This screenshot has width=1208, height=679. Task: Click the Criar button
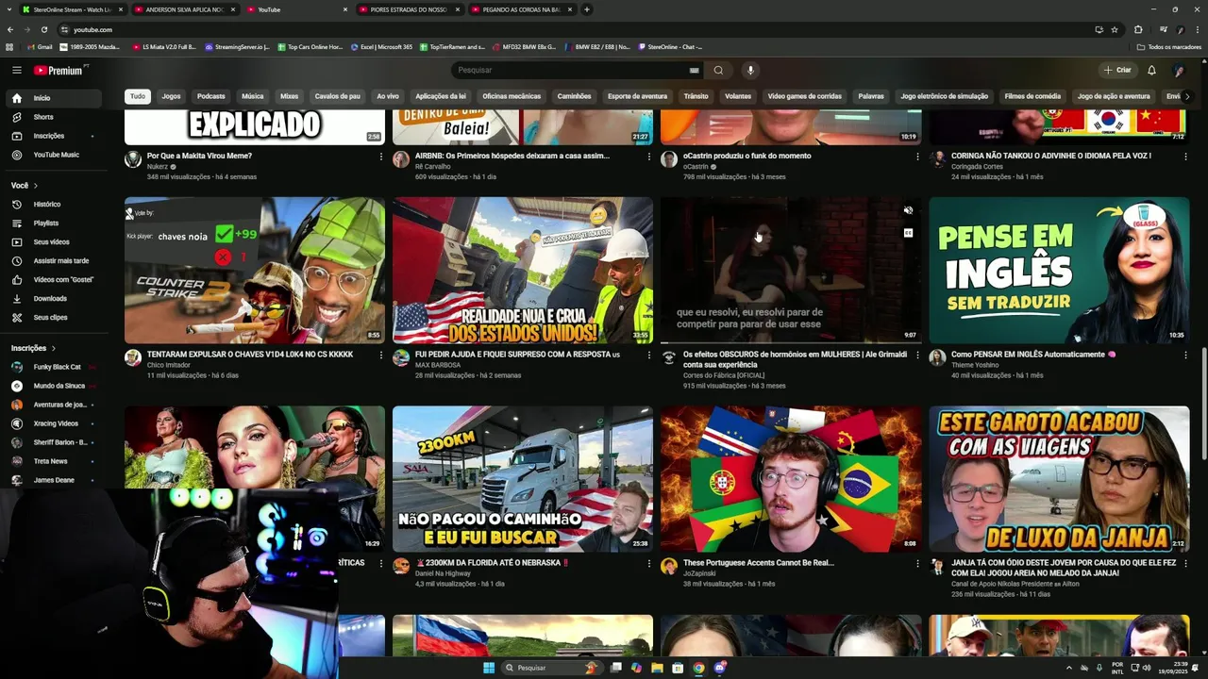tap(1117, 70)
